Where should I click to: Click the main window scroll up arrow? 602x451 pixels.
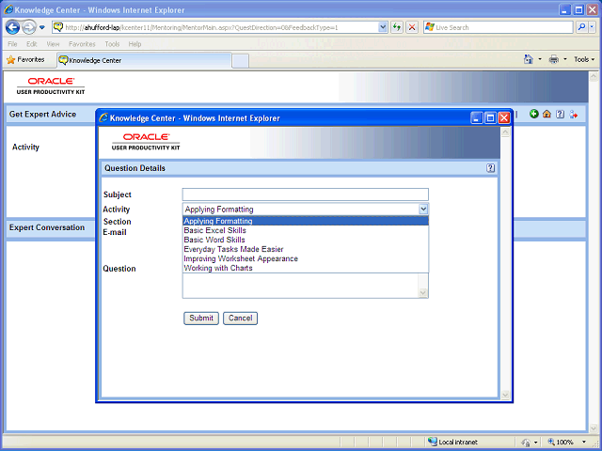594,76
